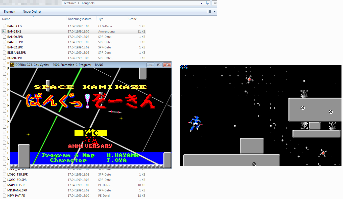Sort by the Größe column header

(133, 19)
